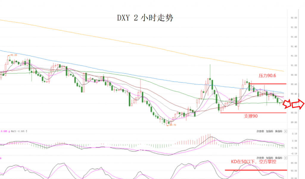Click 改参数 in the MACD panel
Screen dimensions: 305x179
pos(260,131)
